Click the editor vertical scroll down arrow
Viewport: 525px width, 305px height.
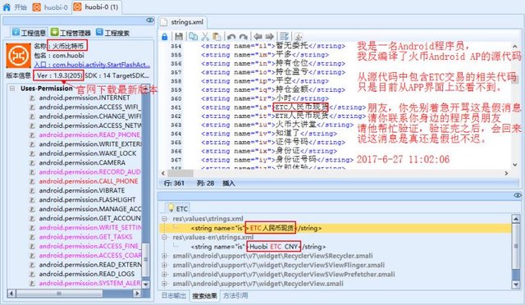point(515,165)
